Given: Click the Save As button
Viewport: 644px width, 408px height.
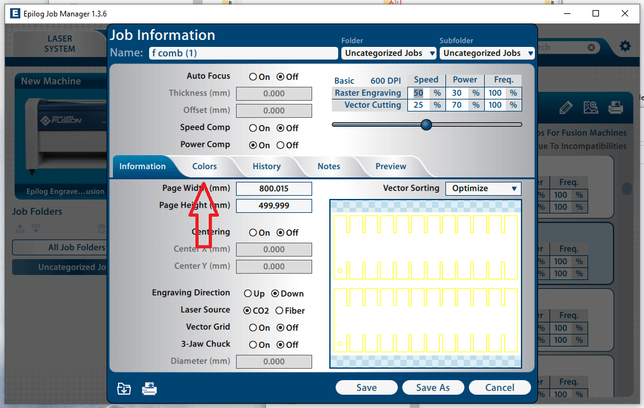Looking at the screenshot, I should point(433,388).
